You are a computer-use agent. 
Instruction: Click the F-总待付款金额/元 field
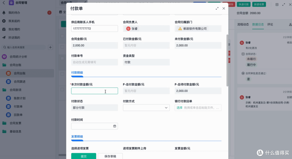pyautogui.click(x=198, y=91)
